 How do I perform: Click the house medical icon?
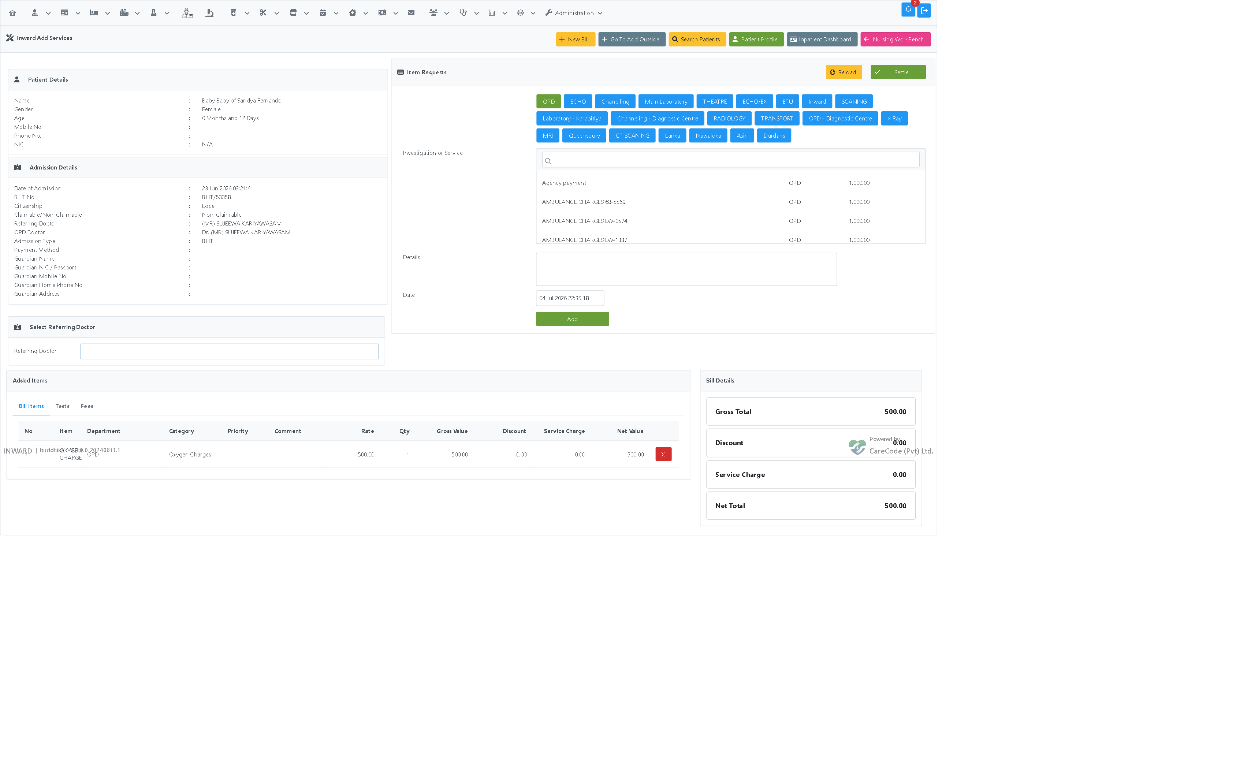click(x=353, y=13)
